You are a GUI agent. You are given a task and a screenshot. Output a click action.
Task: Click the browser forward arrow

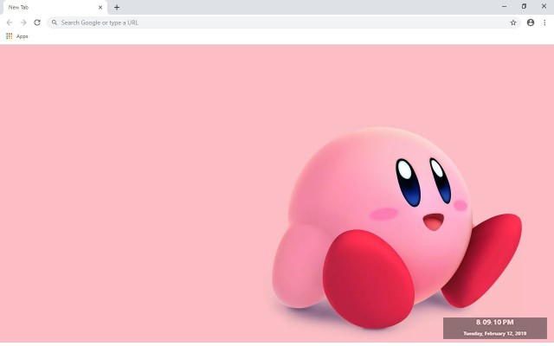tap(23, 22)
